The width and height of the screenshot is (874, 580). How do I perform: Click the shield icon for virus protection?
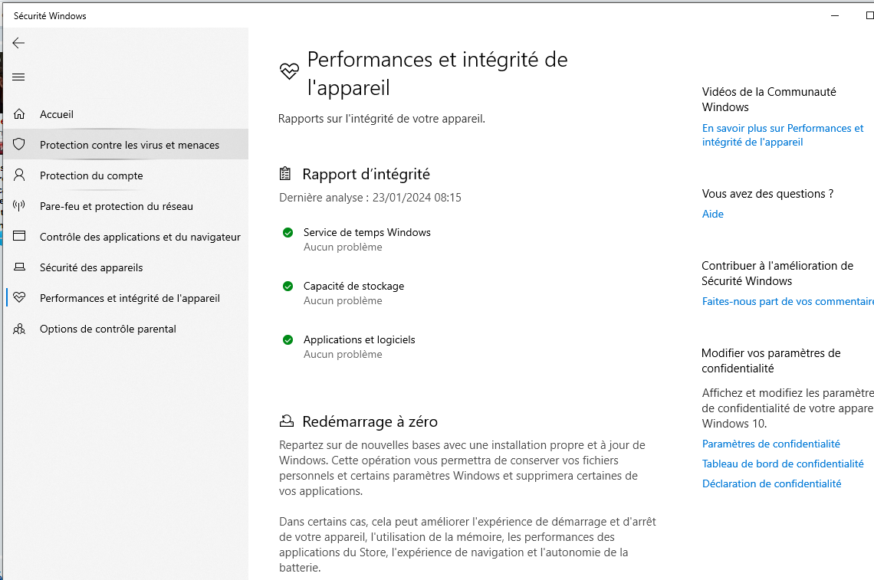point(19,144)
